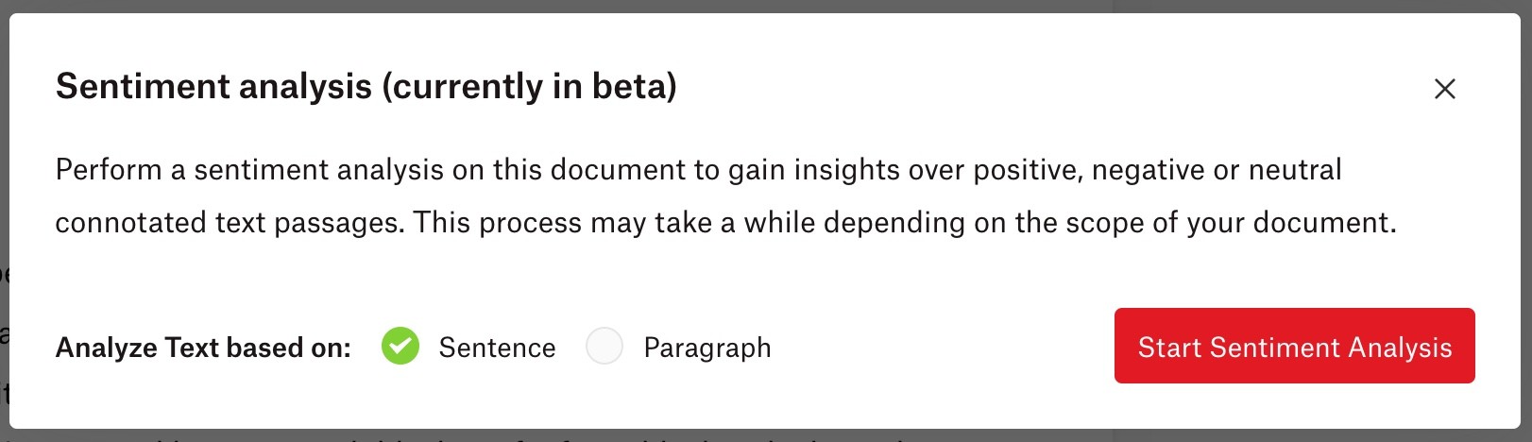Image resolution: width=1532 pixels, height=442 pixels.
Task: Click the '(currently in beta)' title text
Action: pos(529,86)
